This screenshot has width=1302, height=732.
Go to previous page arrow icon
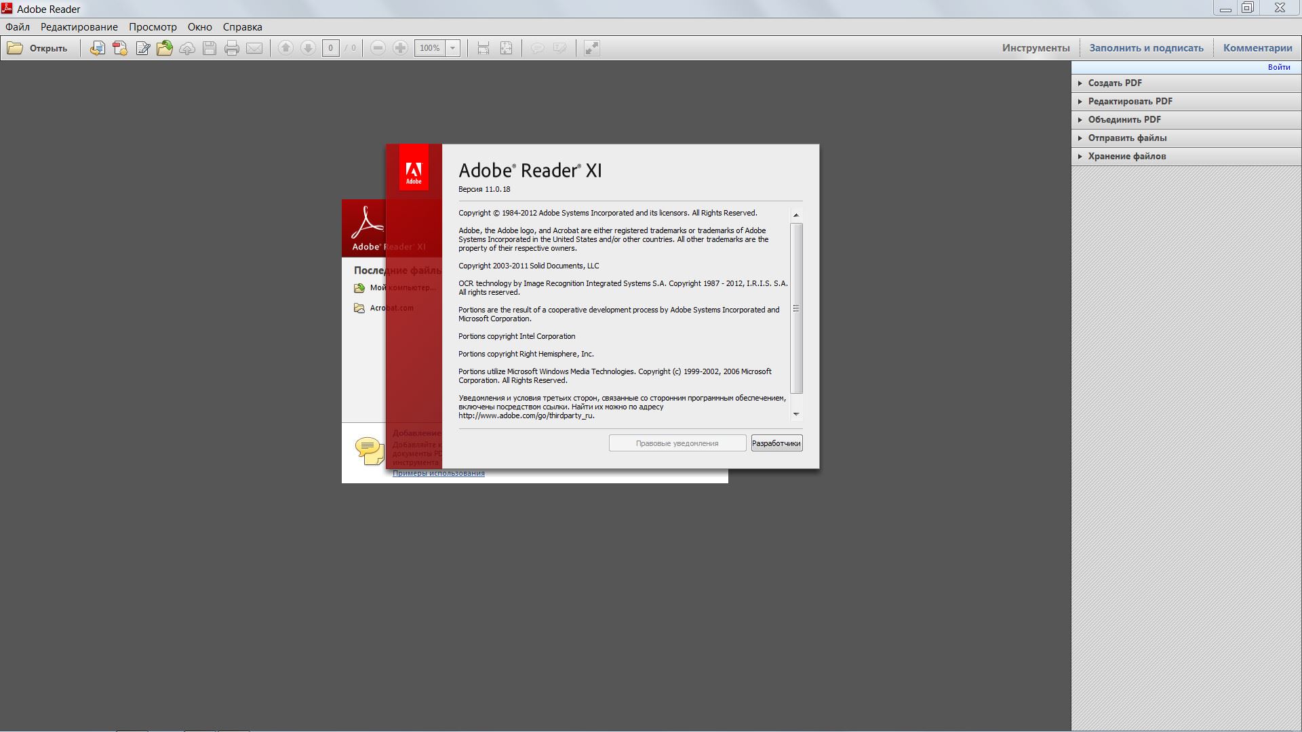[286, 48]
